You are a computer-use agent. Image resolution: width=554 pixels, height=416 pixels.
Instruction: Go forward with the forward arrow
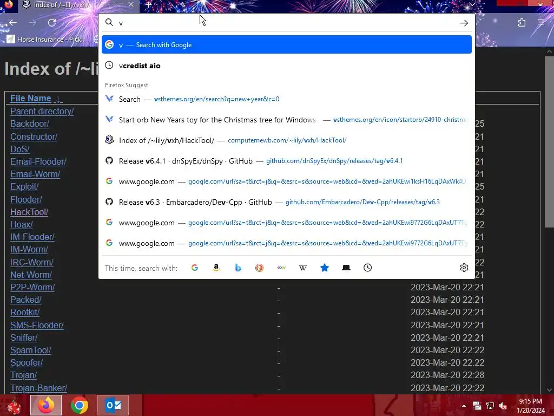32,23
